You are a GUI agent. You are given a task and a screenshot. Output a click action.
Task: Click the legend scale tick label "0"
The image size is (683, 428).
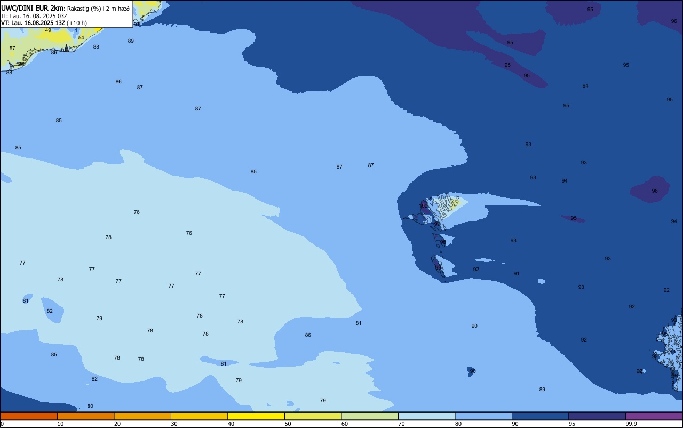(2, 424)
